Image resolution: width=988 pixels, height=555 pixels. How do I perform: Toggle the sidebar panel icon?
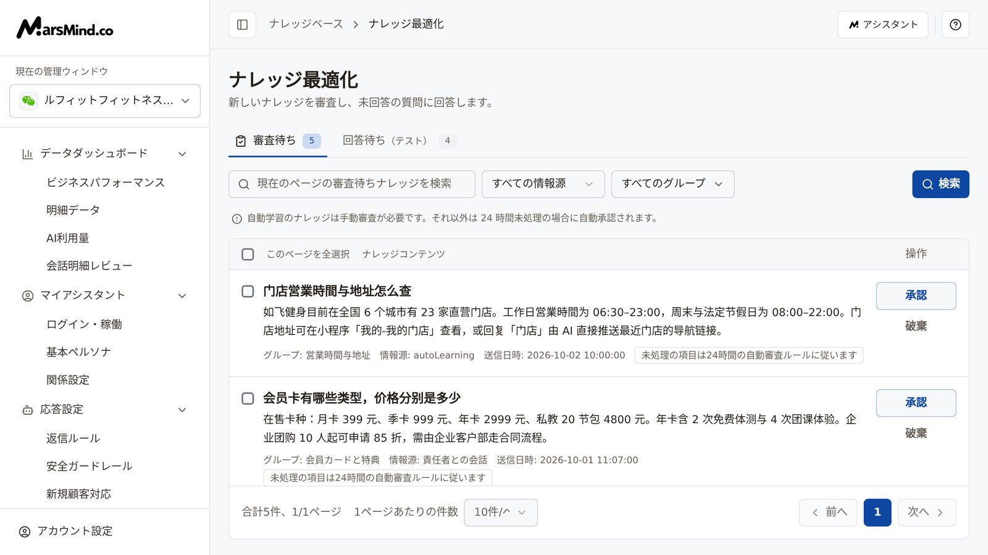coord(242,25)
